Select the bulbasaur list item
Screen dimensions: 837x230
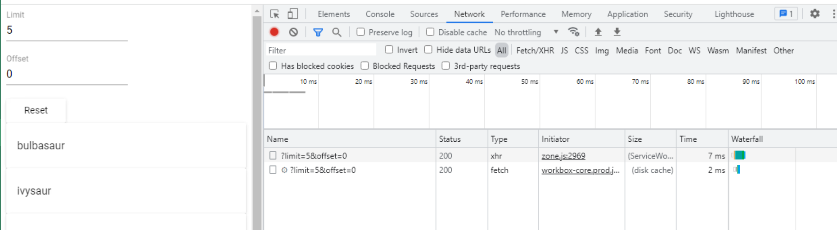126,145
